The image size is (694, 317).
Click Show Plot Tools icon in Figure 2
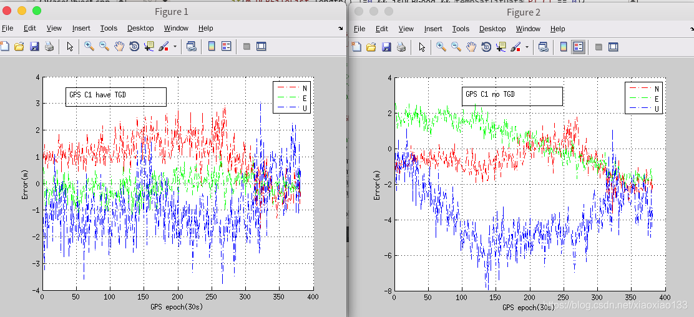click(x=613, y=46)
